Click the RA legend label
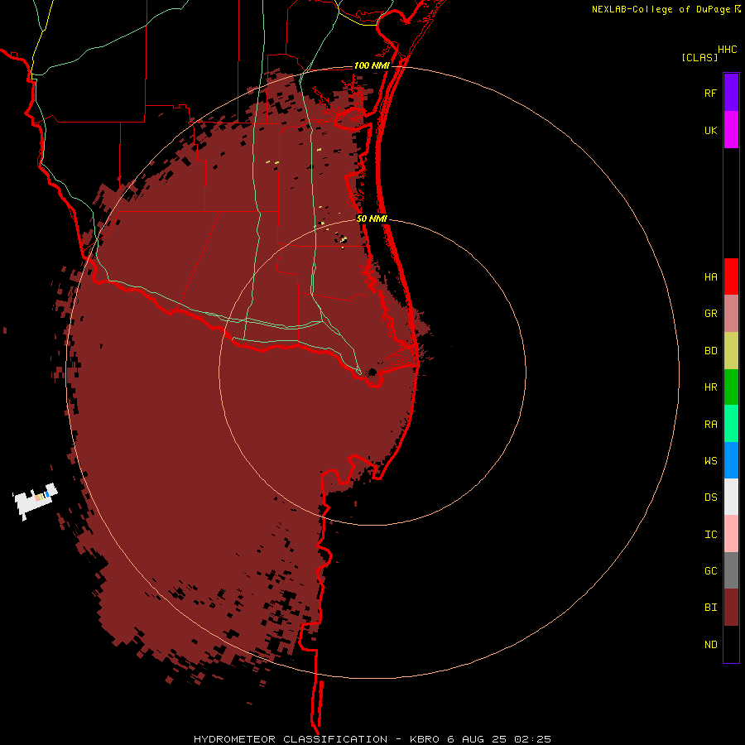 (x=710, y=425)
